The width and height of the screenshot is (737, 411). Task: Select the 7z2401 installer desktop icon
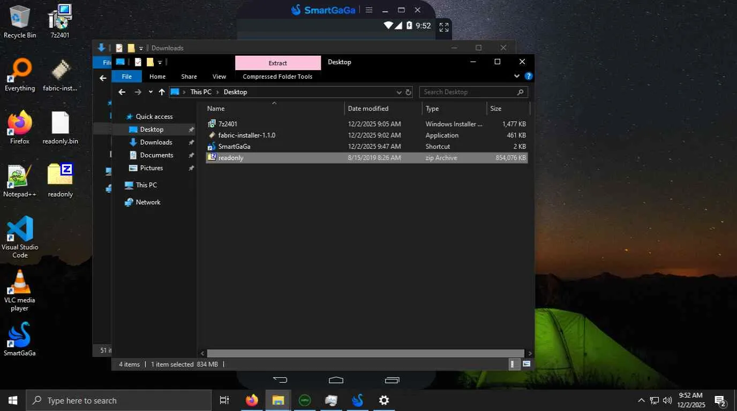[x=60, y=22]
